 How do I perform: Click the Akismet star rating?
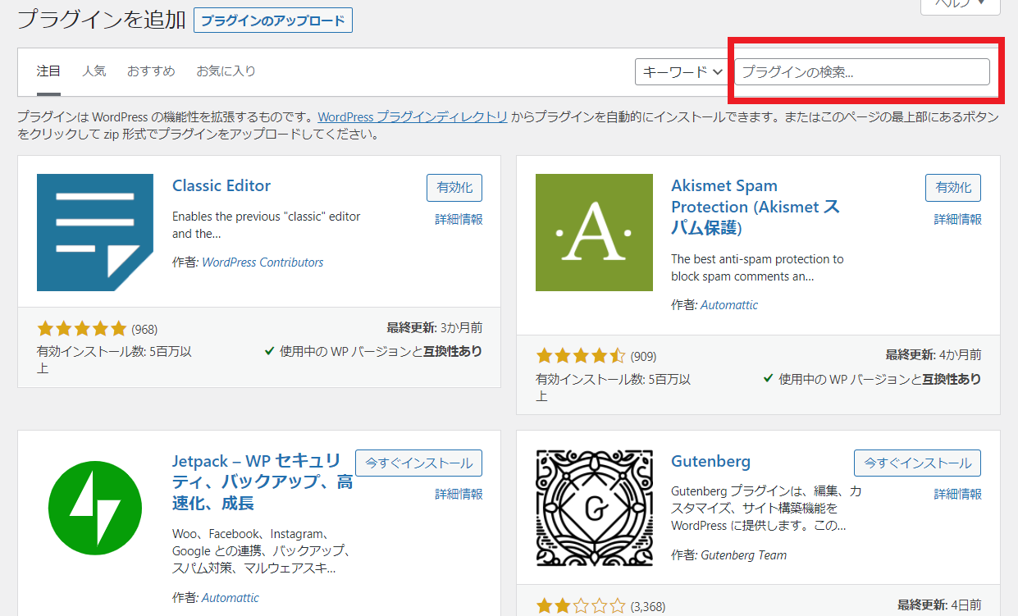pos(581,356)
